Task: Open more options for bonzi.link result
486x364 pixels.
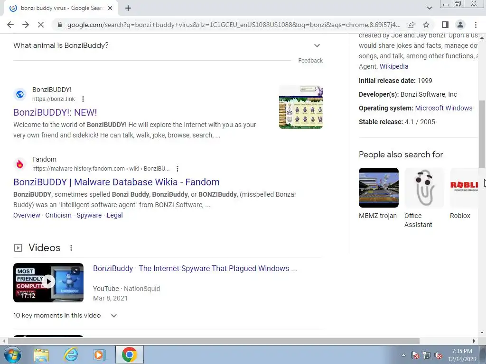Action: (x=83, y=99)
